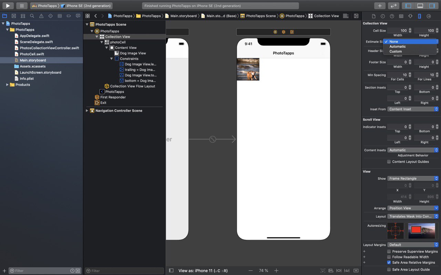Open the related items grid menu

88,16
